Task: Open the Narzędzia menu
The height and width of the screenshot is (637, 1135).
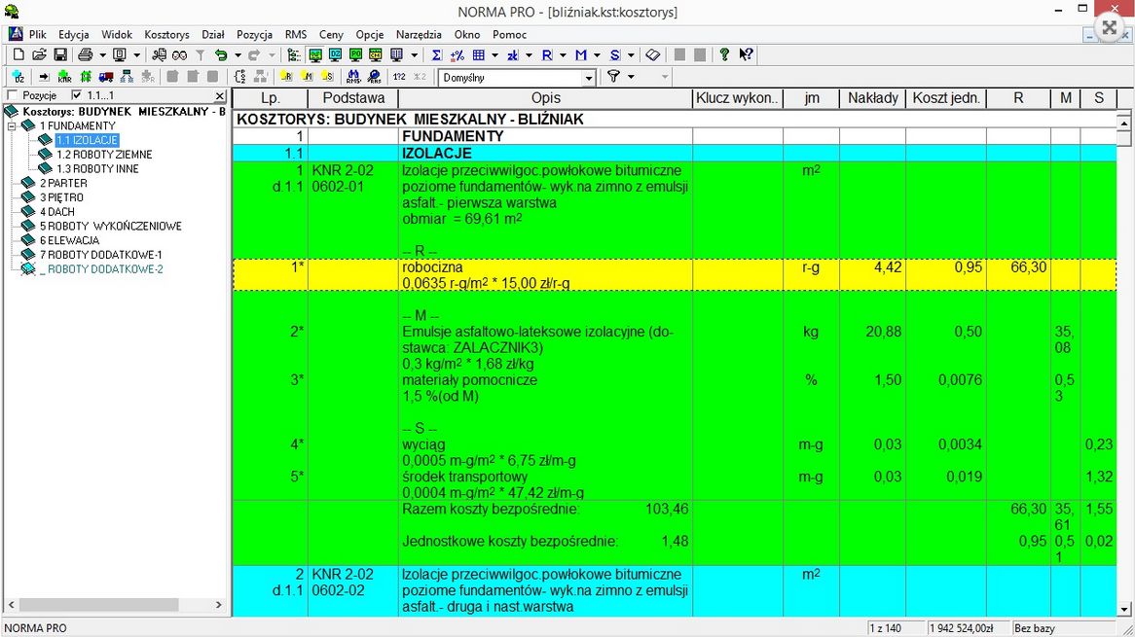Action: click(x=419, y=35)
